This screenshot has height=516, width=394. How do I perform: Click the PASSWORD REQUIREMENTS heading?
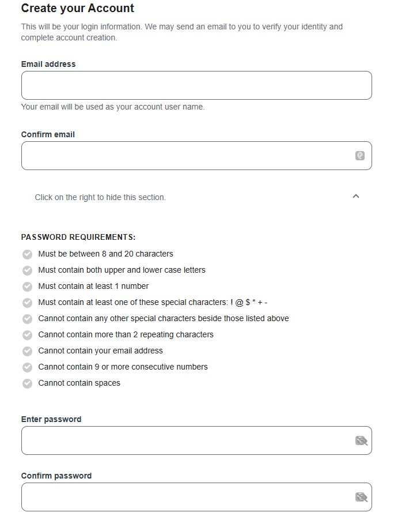78,237
